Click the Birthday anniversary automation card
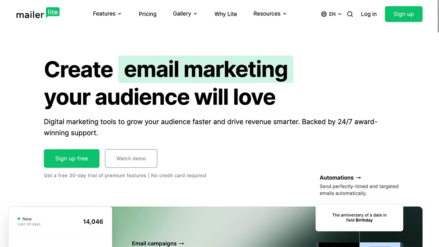 click(359, 217)
